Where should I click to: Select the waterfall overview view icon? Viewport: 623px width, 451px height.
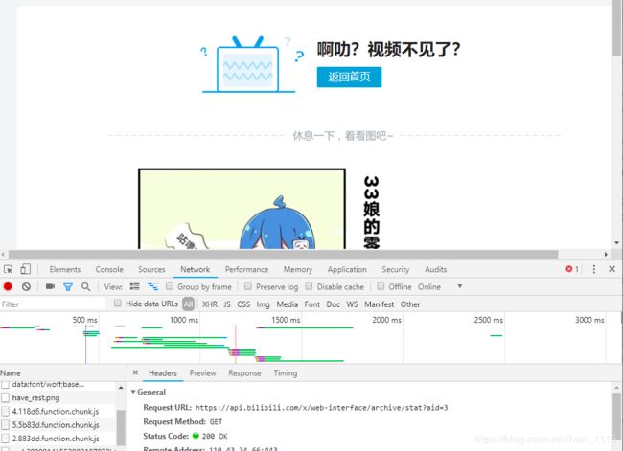point(152,286)
